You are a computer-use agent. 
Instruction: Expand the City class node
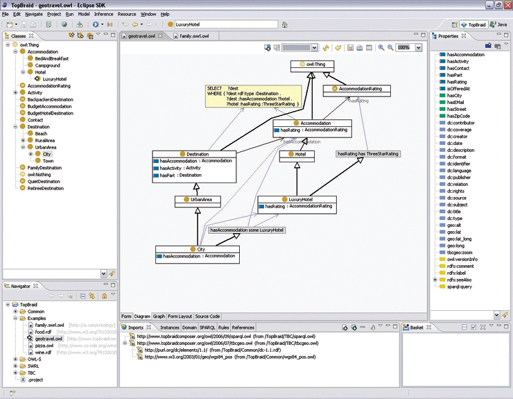point(31,154)
